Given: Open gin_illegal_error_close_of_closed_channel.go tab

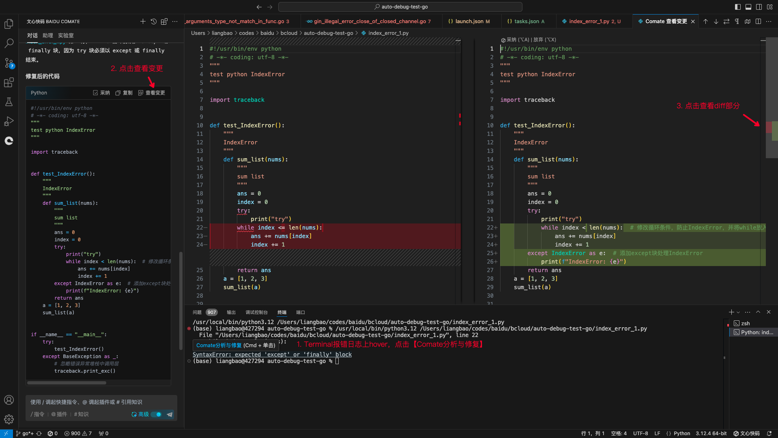Looking at the screenshot, I should pyautogui.click(x=370, y=21).
